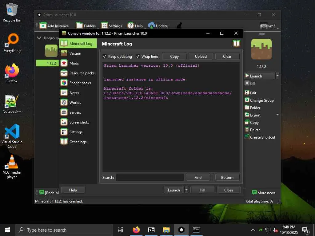This screenshot has width=315, height=236.
Task: Collapse the Ungrouped instance group
Action: (39, 38)
